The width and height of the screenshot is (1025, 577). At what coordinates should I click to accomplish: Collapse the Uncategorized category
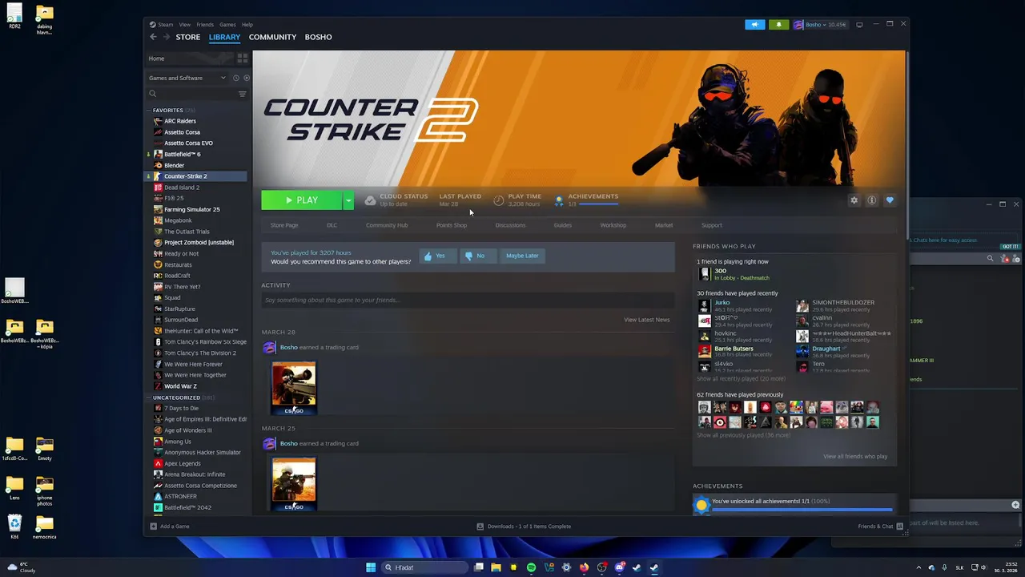[149, 397]
